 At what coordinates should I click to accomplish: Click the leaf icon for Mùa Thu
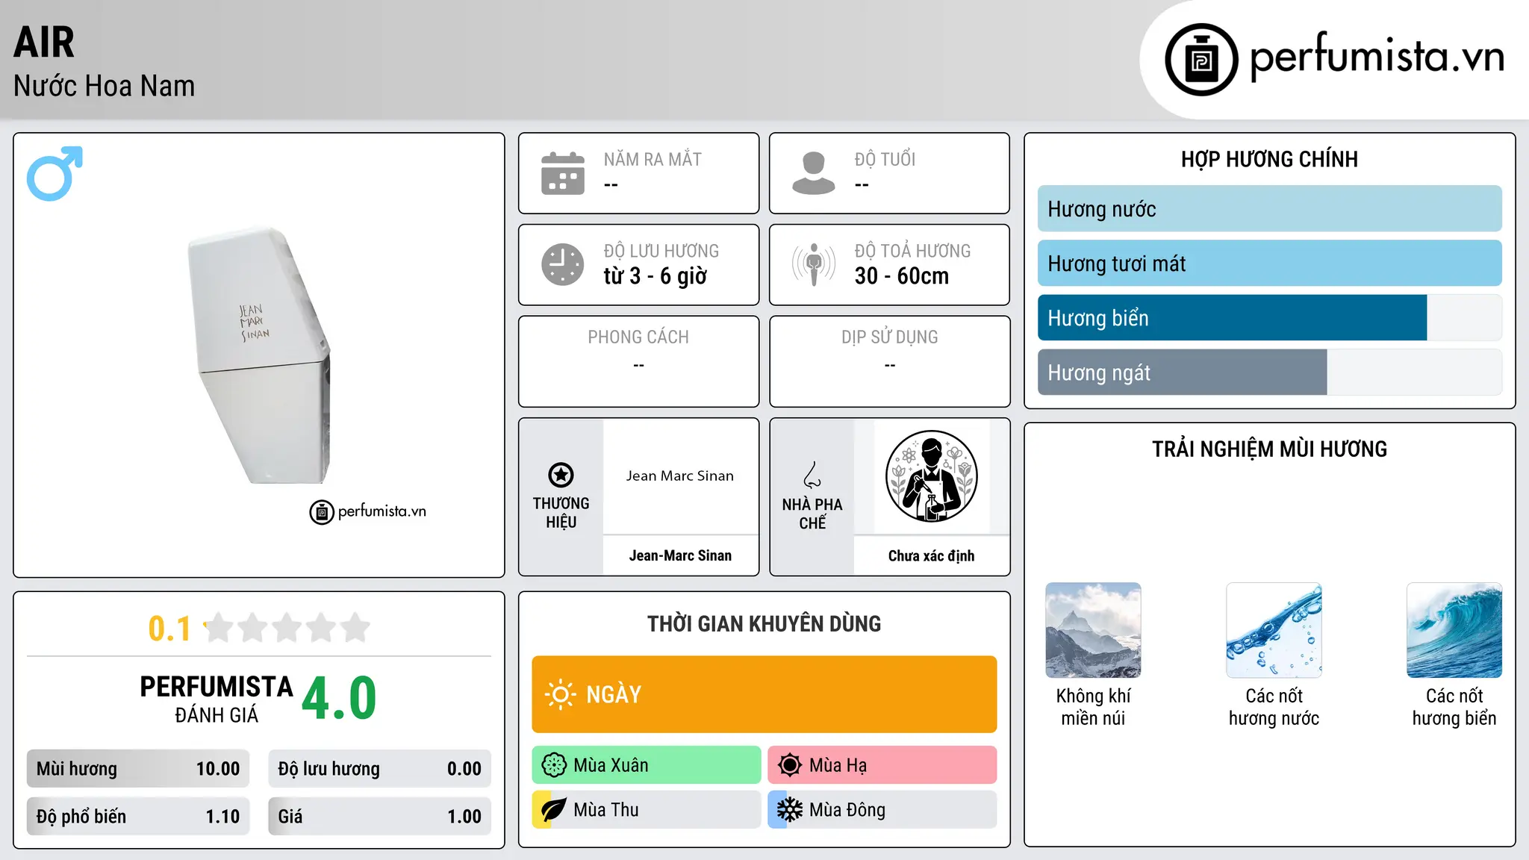pyautogui.click(x=553, y=810)
